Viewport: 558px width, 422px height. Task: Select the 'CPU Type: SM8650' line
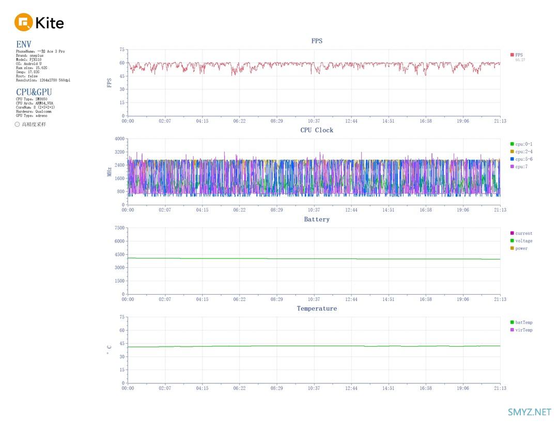tap(32, 100)
